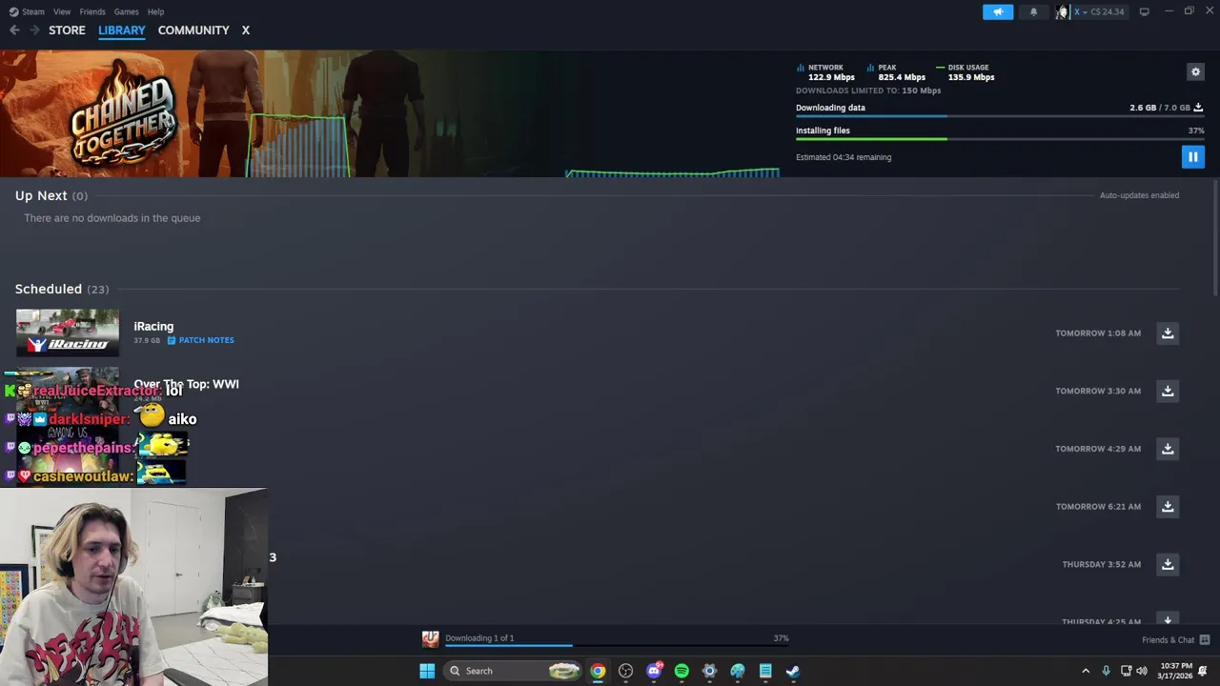The width and height of the screenshot is (1220, 686).
Task: Click the microphone icon in system tray
Action: (1106, 671)
